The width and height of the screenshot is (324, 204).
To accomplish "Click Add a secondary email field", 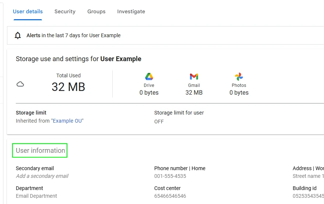I will (42, 176).
